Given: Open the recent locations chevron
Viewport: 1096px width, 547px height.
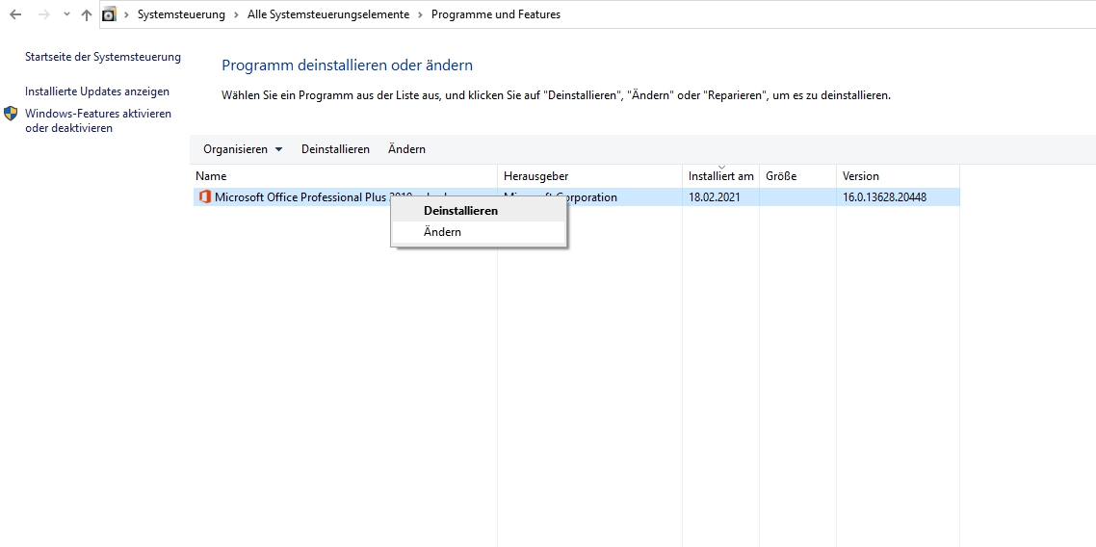Looking at the screenshot, I should [66, 14].
